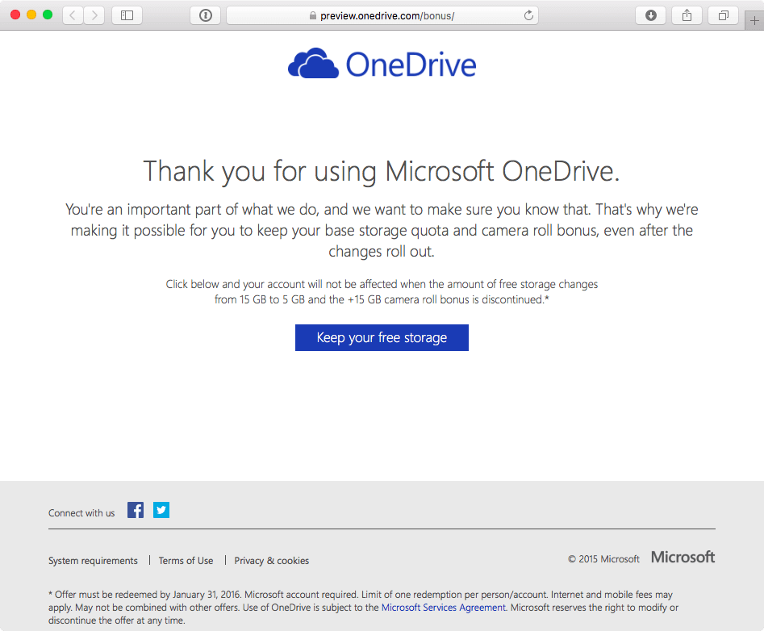The width and height of the screenshot is (764, 631).
Task: Click the Keep your free storage button
Action: [x=382, y=337]
